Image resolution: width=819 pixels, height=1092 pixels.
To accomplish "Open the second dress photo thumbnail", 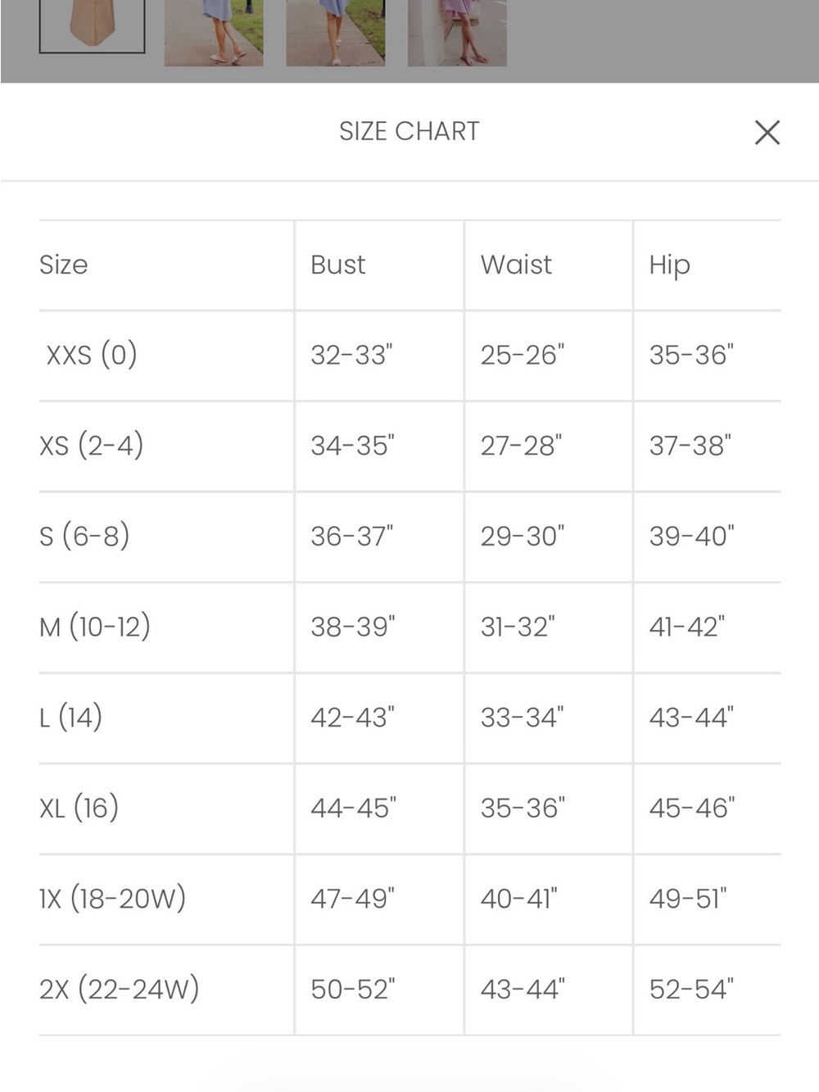I will tap(214, 33).
